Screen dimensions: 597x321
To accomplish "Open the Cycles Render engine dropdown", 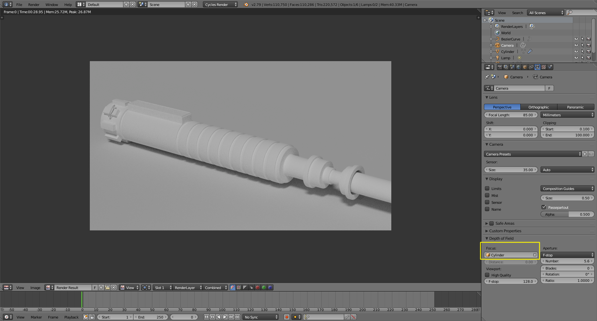I will click(220, 4).
